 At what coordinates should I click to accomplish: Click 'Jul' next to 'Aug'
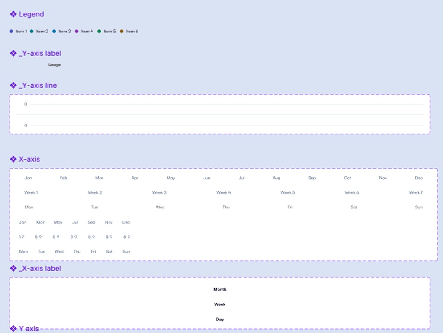pos(241,178)
